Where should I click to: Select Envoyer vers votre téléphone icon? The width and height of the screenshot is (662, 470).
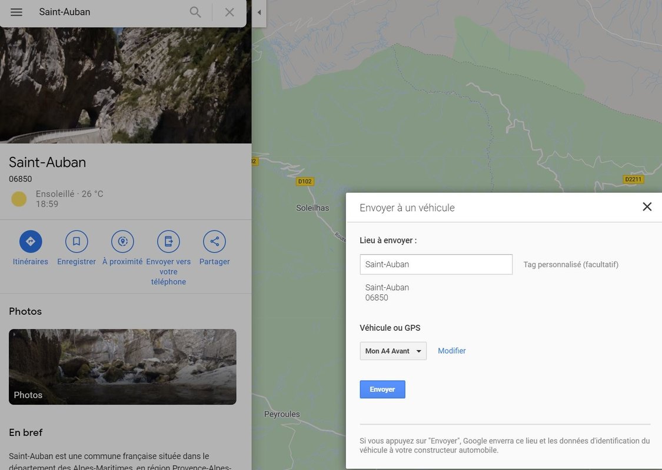(x=168, y=241)
